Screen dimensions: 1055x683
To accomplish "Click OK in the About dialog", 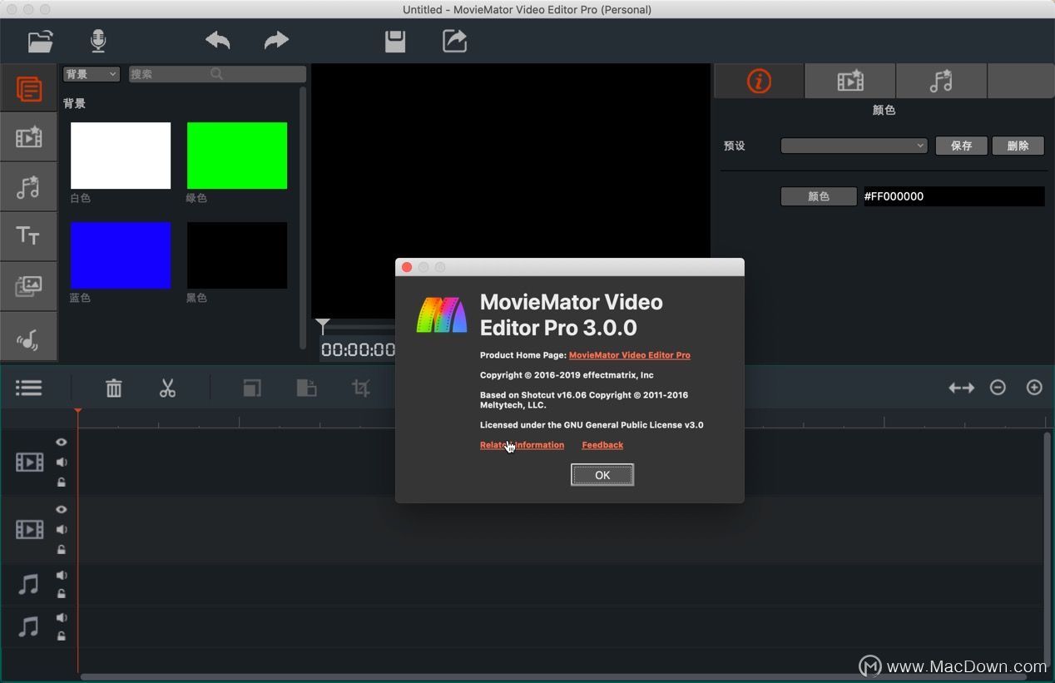I will [602, 475].
